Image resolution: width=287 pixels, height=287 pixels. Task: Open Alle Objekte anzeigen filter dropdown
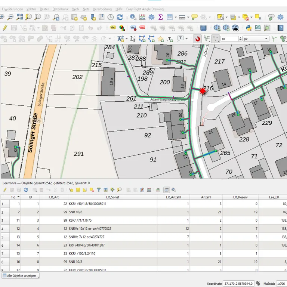point(21,276)
